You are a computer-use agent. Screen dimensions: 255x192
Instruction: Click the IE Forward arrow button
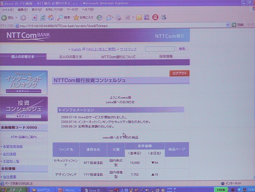click(x=23, y=18)
